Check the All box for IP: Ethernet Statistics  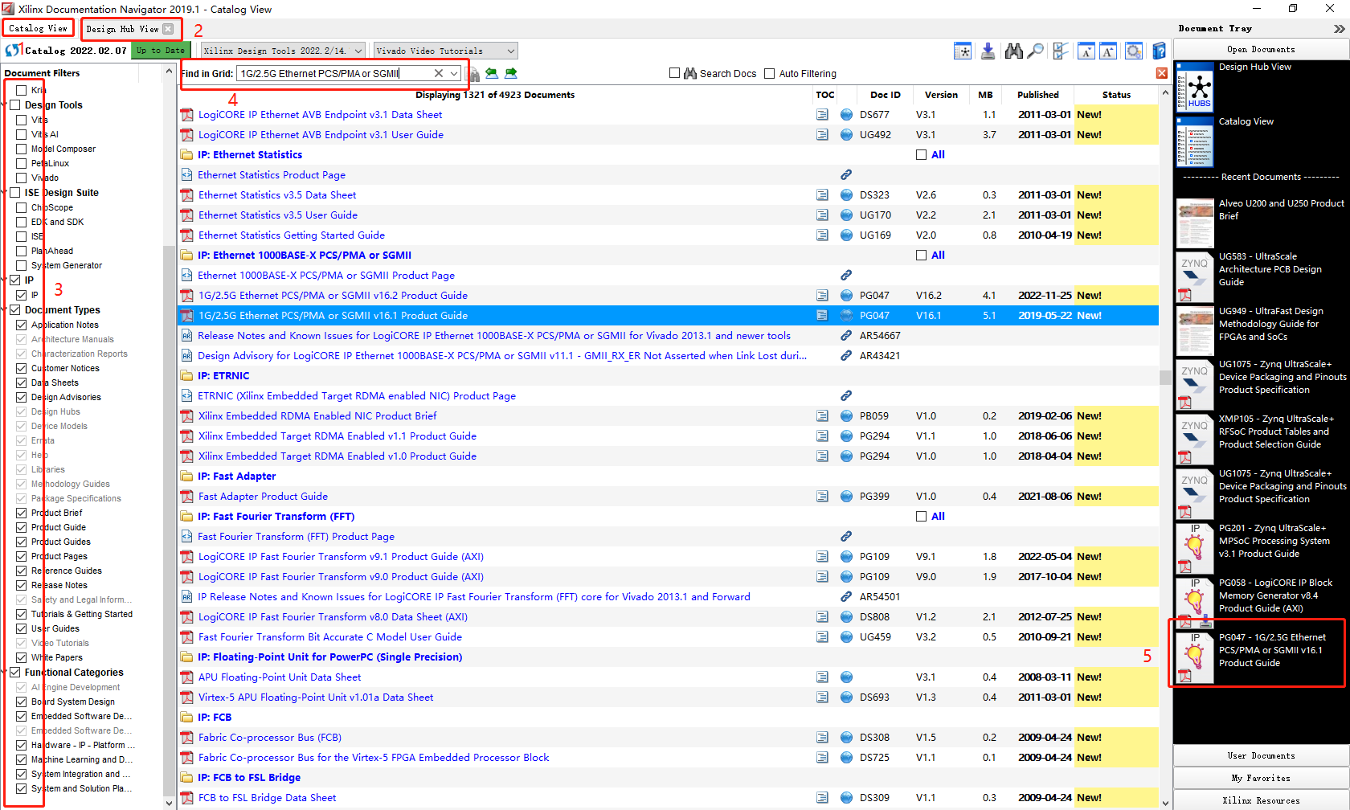[x=922, y=155]
